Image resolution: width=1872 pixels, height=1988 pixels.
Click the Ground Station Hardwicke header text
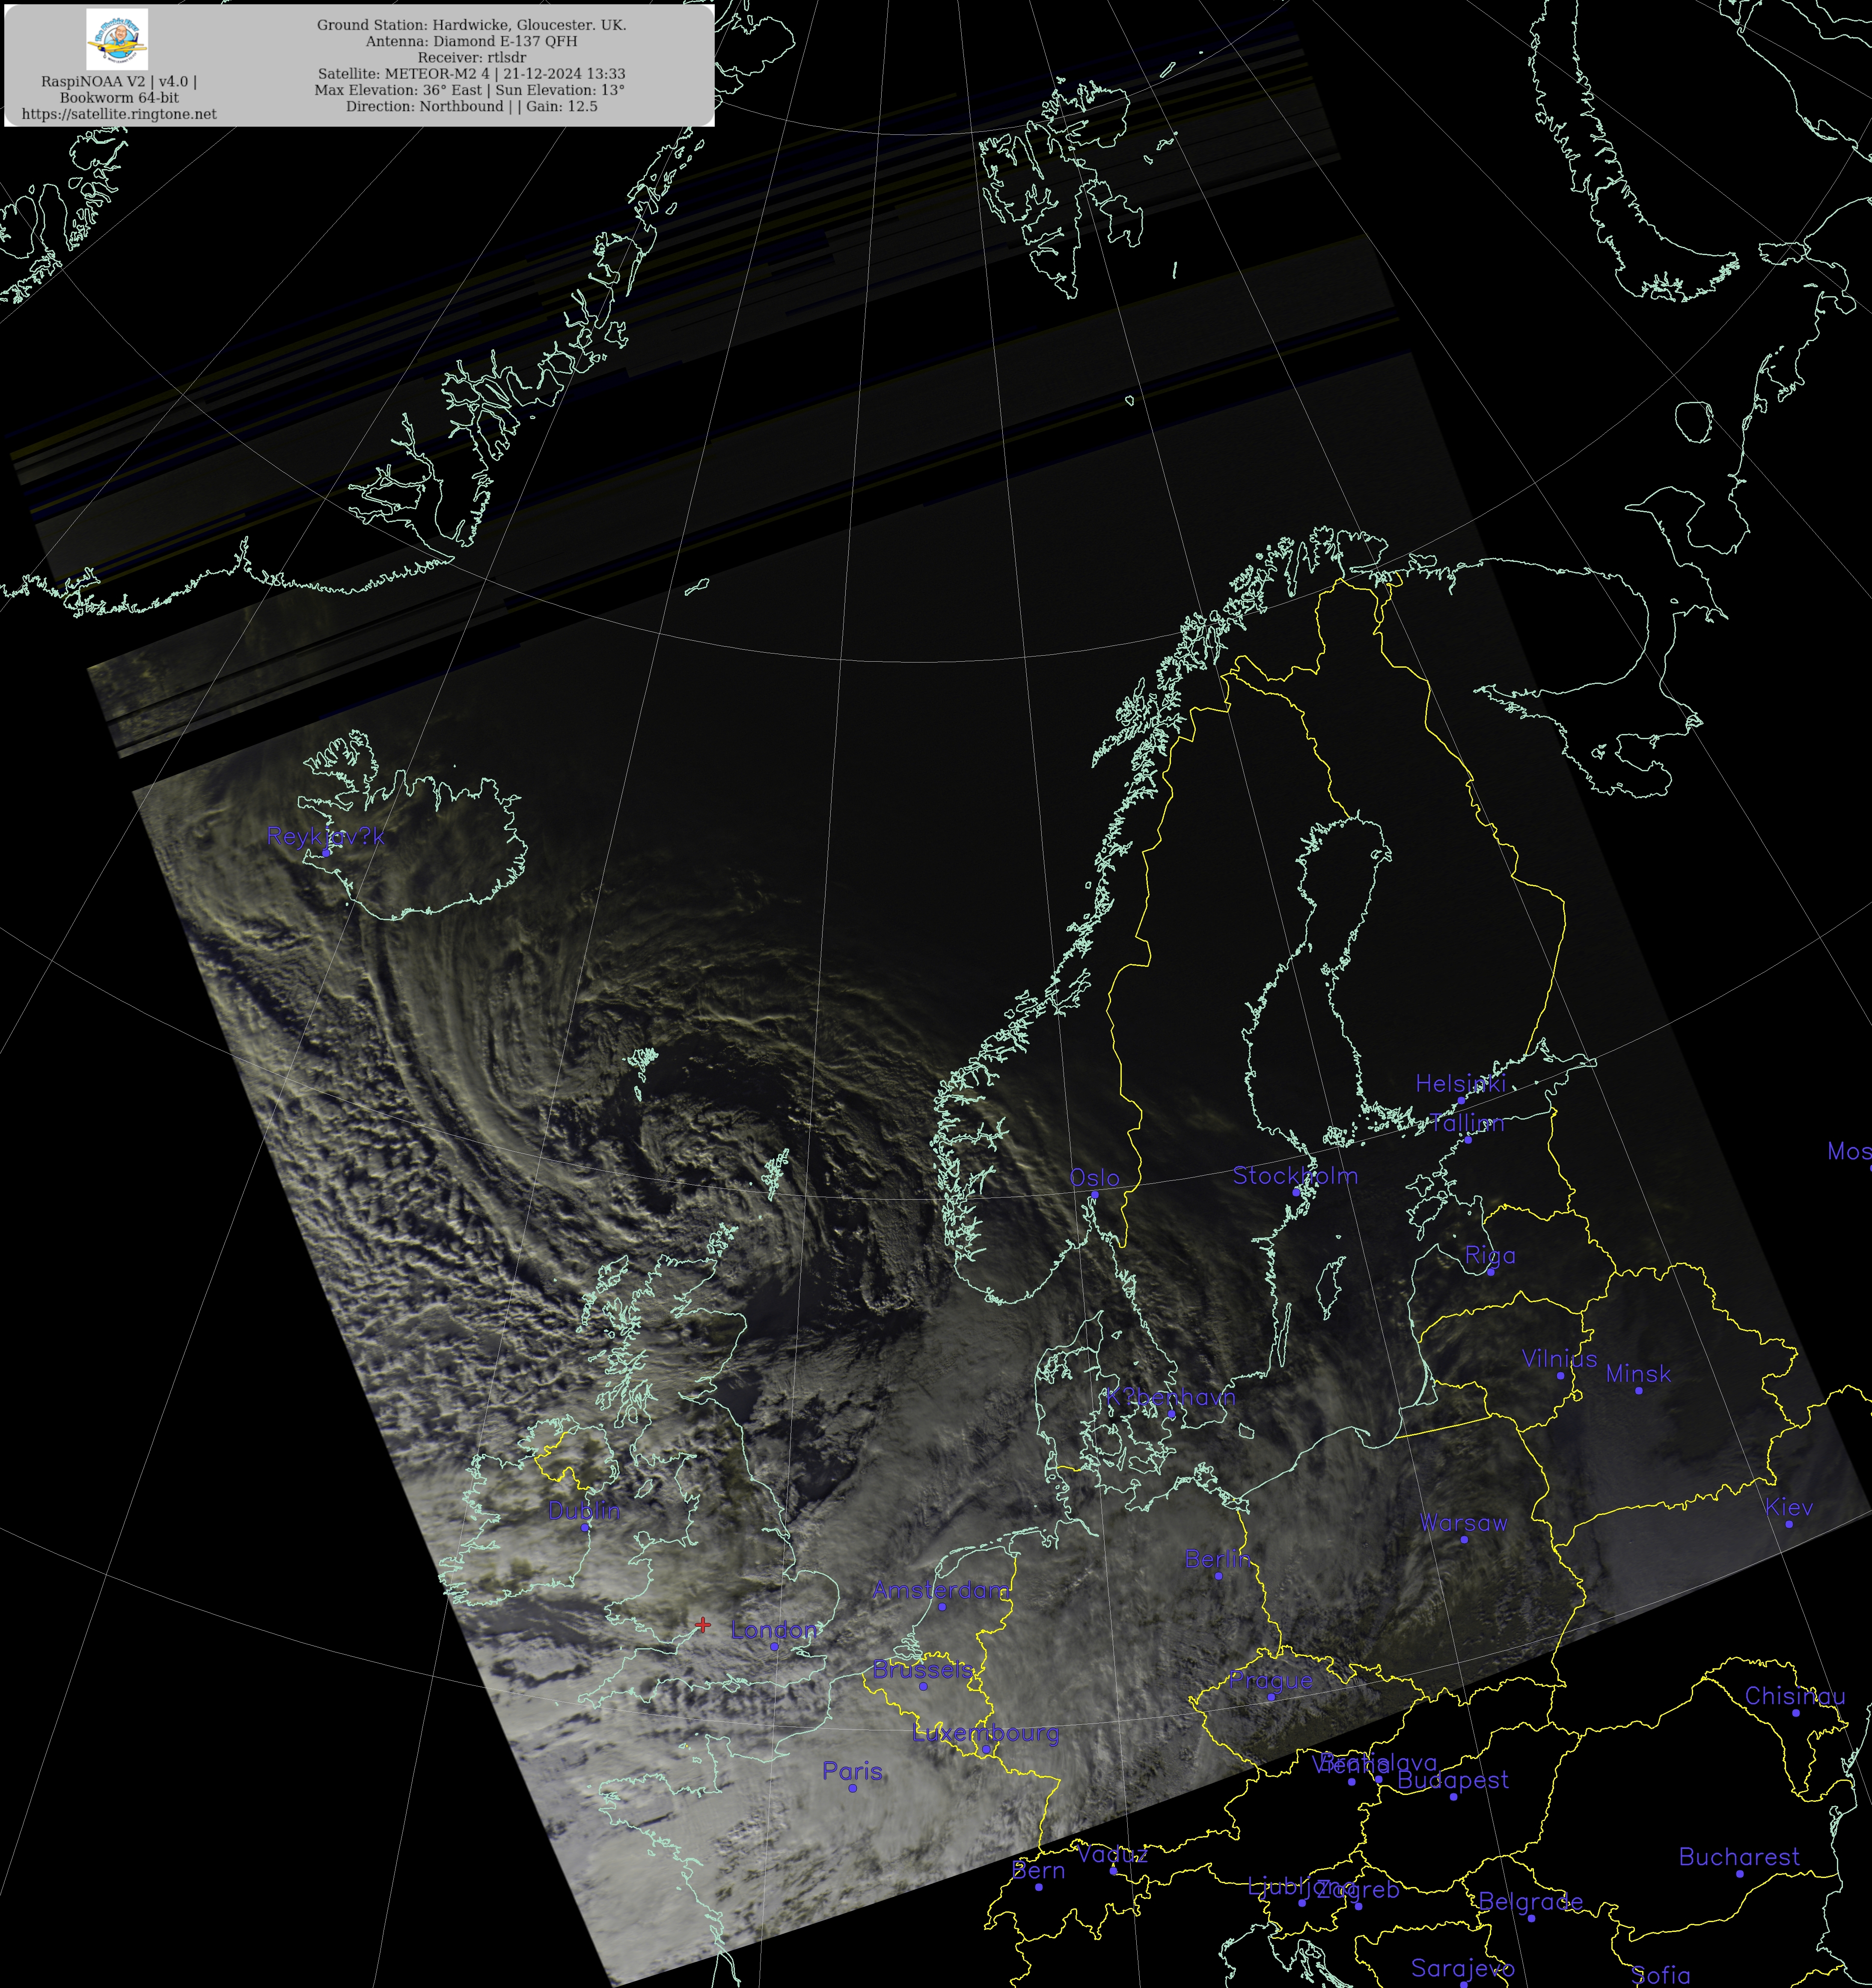(471, 25)
